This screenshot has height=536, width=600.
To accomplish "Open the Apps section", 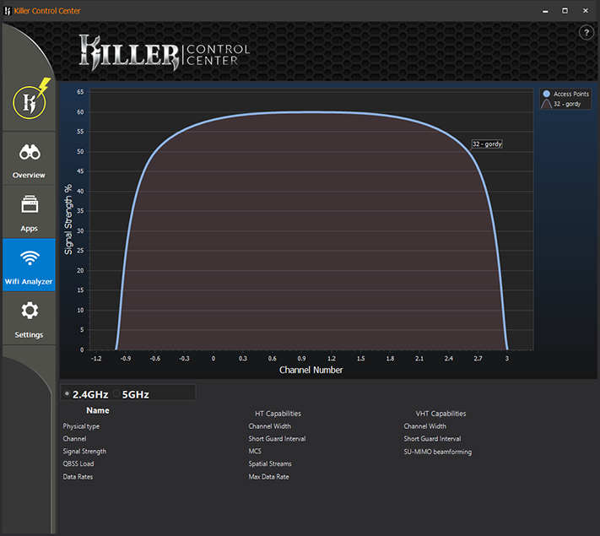I will click(x=29, y=212).
